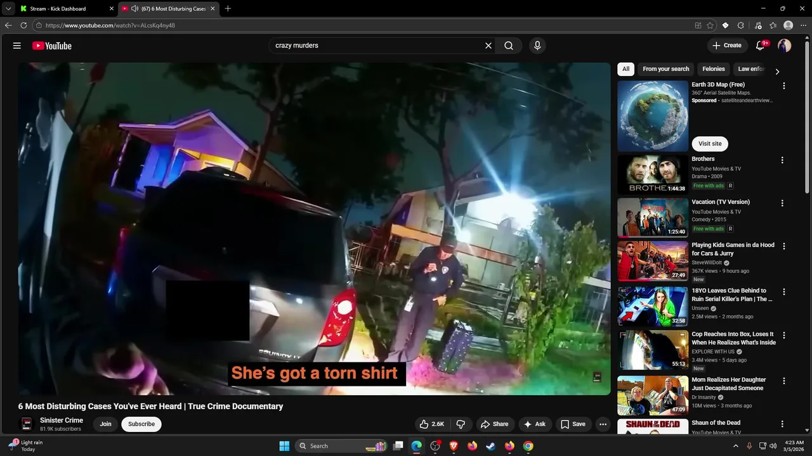Open options for Mom Realizes Her Daughter video

pyautogui.click(x=783, y=381)
